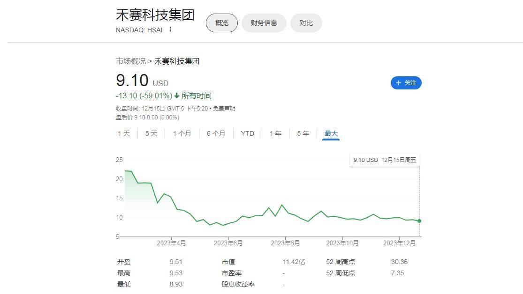Click the plus 关注 follow button
The image size is (523, 294).
tap(406, 83)
